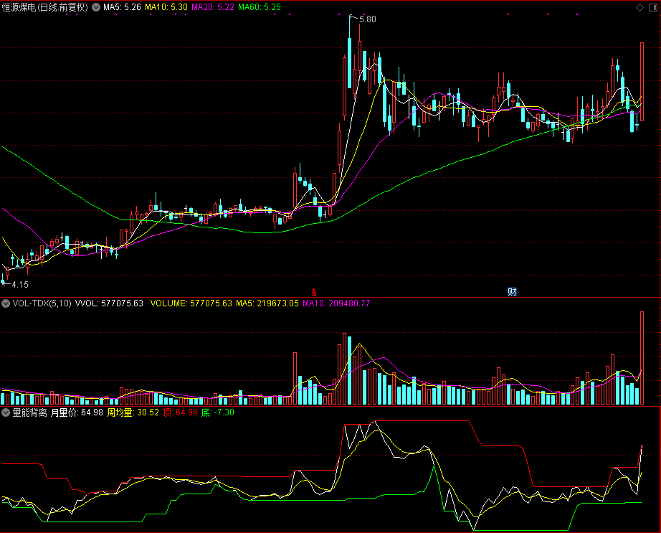Click the volume MA10: 209480.77 label
The width and height of the screenshot is (661, 533).
point(336,303)
